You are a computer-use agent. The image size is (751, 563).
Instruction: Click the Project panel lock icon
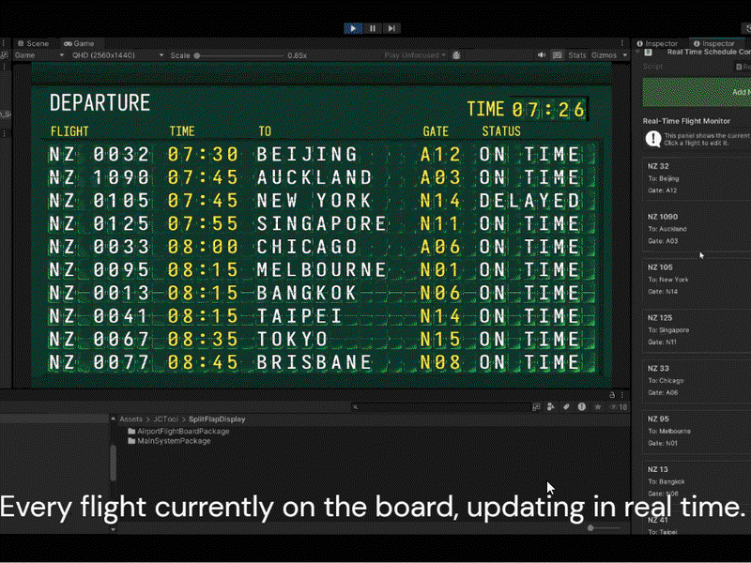[x=612, y=395]
